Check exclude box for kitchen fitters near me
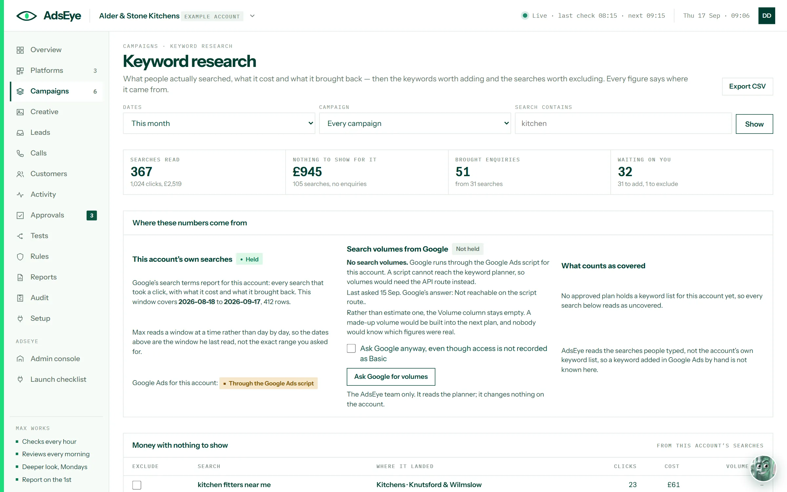The width and height of the screenshot is (787, 492). (137, 485)
